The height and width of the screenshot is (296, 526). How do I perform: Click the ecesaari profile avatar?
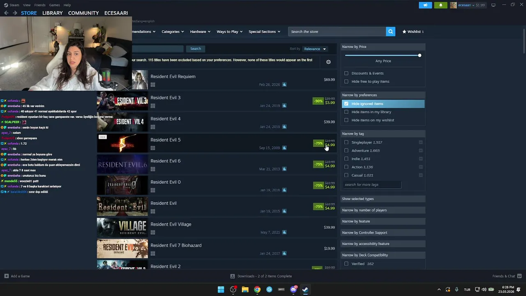[x=453, y=5]
